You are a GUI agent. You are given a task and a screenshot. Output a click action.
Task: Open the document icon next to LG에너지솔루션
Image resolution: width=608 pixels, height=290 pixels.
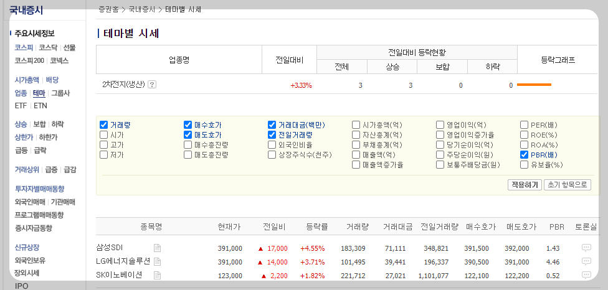[x=157, y=262]
